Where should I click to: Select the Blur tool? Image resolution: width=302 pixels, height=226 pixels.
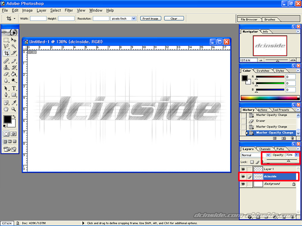(x=6, y=81)
